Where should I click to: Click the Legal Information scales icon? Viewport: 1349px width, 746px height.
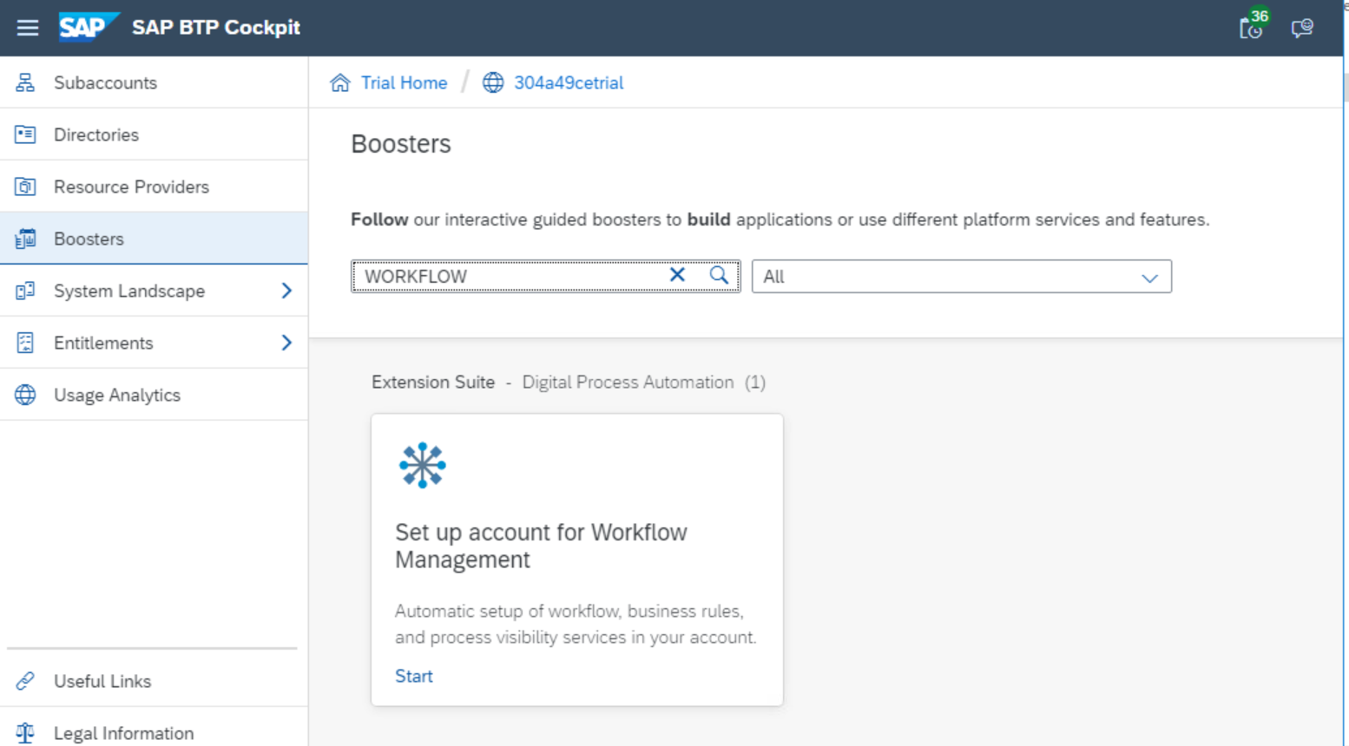click(25, 733)
